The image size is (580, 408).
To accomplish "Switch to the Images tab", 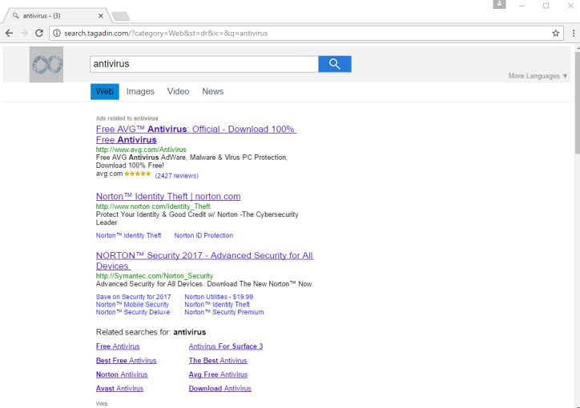I will (140, 91).
